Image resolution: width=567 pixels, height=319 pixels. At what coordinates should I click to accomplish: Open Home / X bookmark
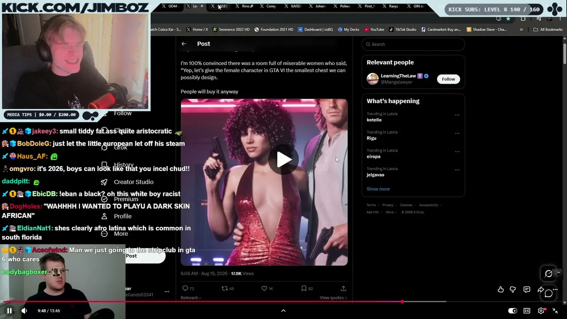tap(197, 30)
